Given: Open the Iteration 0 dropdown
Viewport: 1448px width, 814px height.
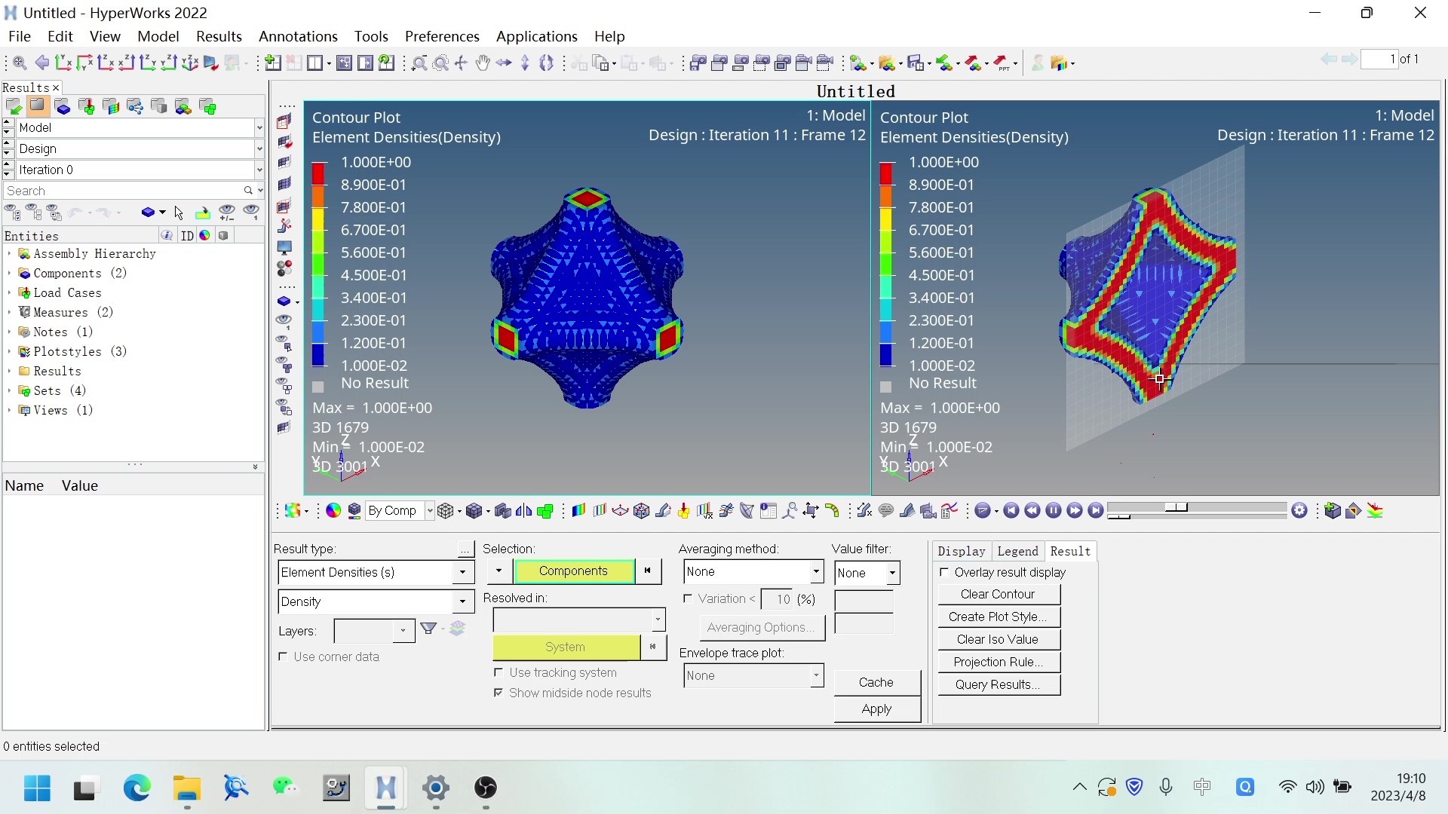Looking at the screenshot, I should coord(260,170).
